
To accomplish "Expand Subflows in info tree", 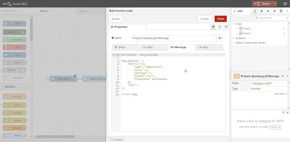I will (x=233, y=38).
